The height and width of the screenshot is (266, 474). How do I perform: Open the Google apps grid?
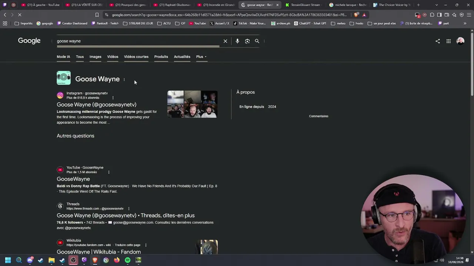448,41
